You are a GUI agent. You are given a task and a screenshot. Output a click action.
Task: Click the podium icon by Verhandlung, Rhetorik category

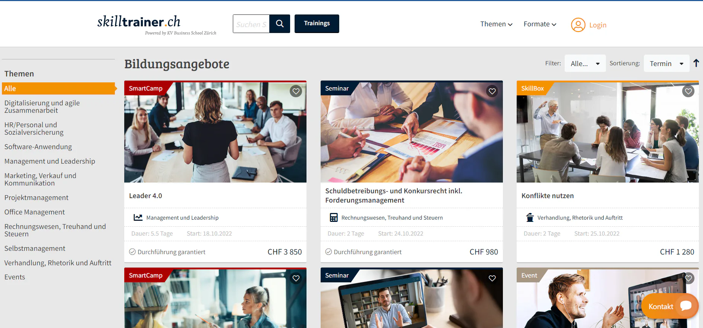click(530, 217)
